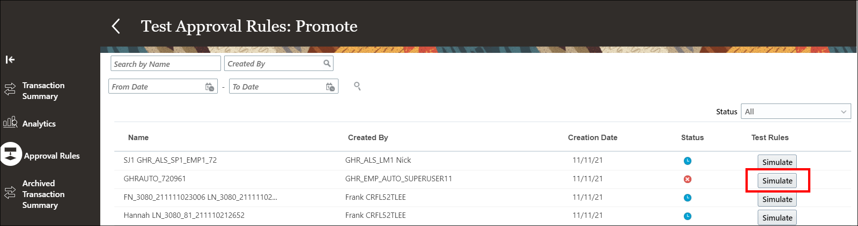858x226 pixels.
Task: Click Simulate for Hannah LN_3080_81_211110212652
Action: [x=777, y=218]
